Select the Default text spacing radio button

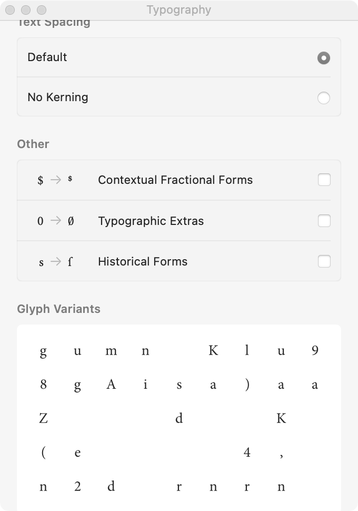coord(323,58)
